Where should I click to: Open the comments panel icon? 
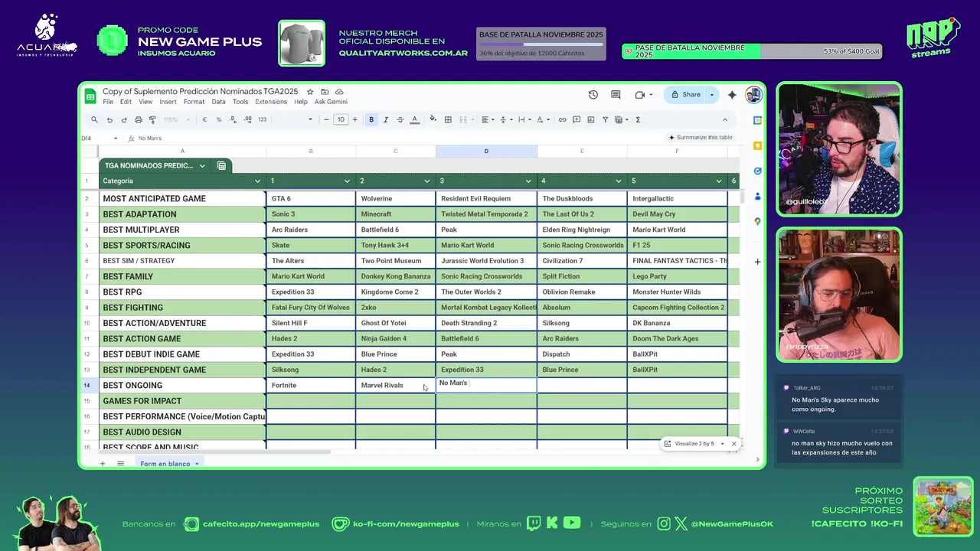coord(616,95)
